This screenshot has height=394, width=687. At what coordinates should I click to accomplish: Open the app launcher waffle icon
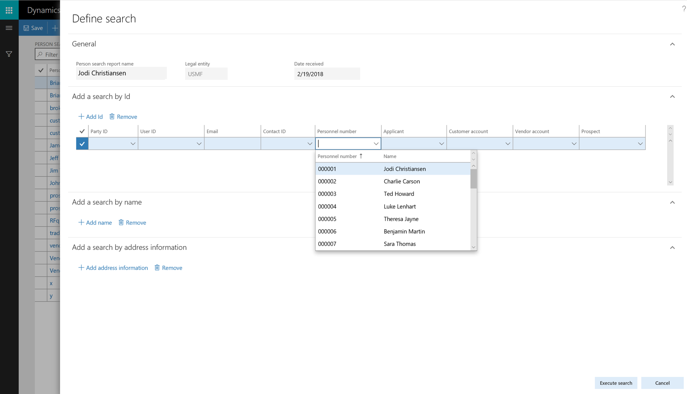[x=9, y=10]
